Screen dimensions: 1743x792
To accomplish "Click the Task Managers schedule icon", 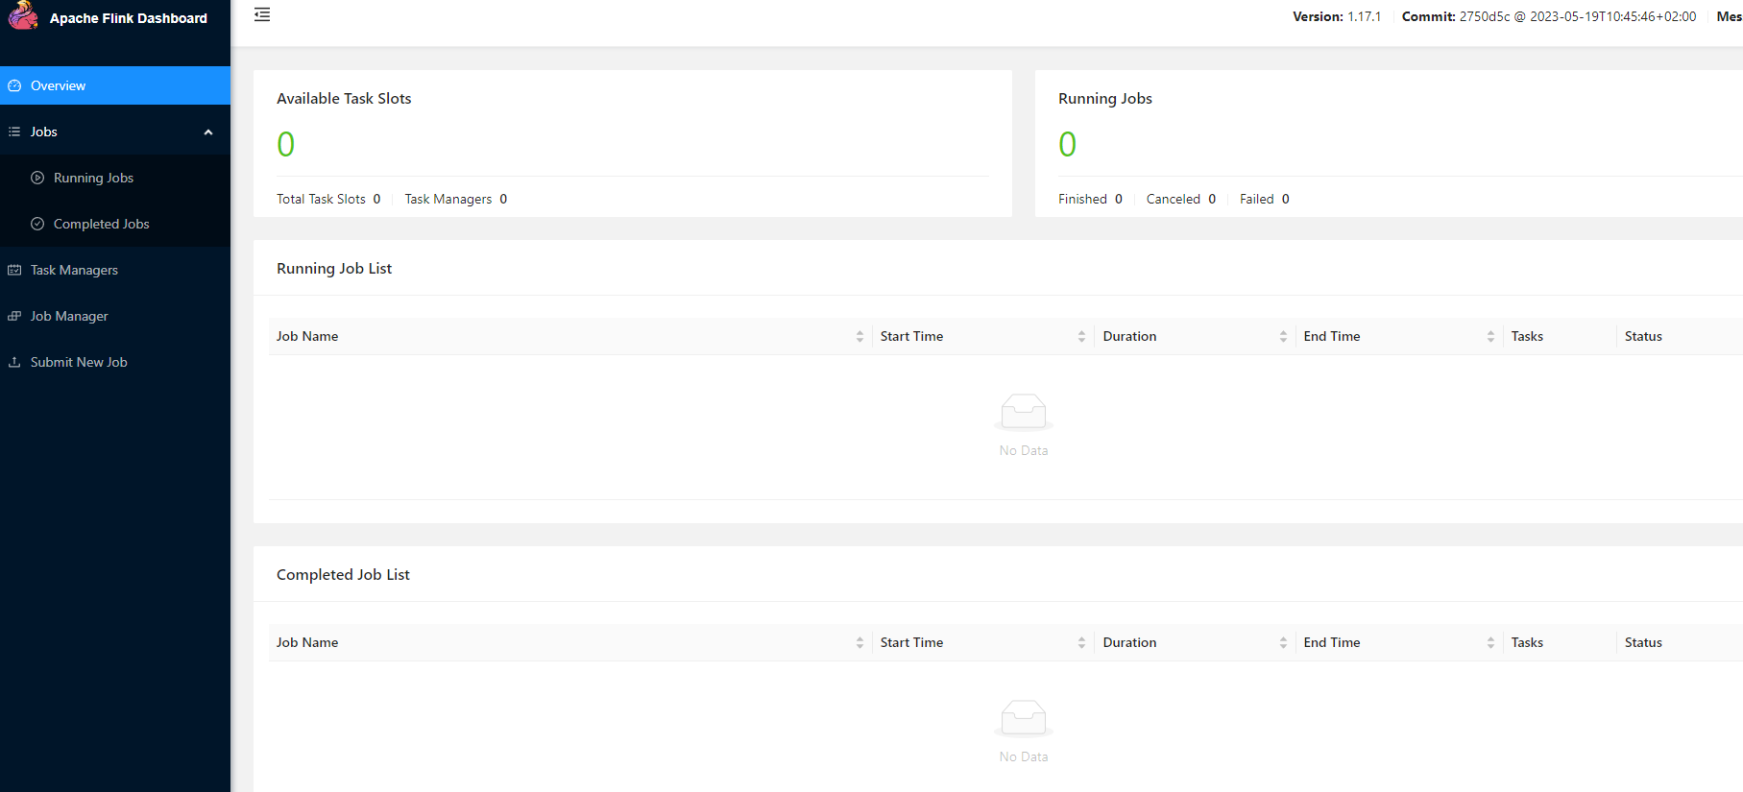I will point(14,270).
